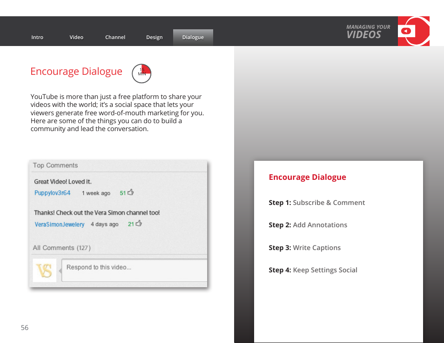
Task: Open Step 2: Add Annotations
Action: (x=308, y=225)
